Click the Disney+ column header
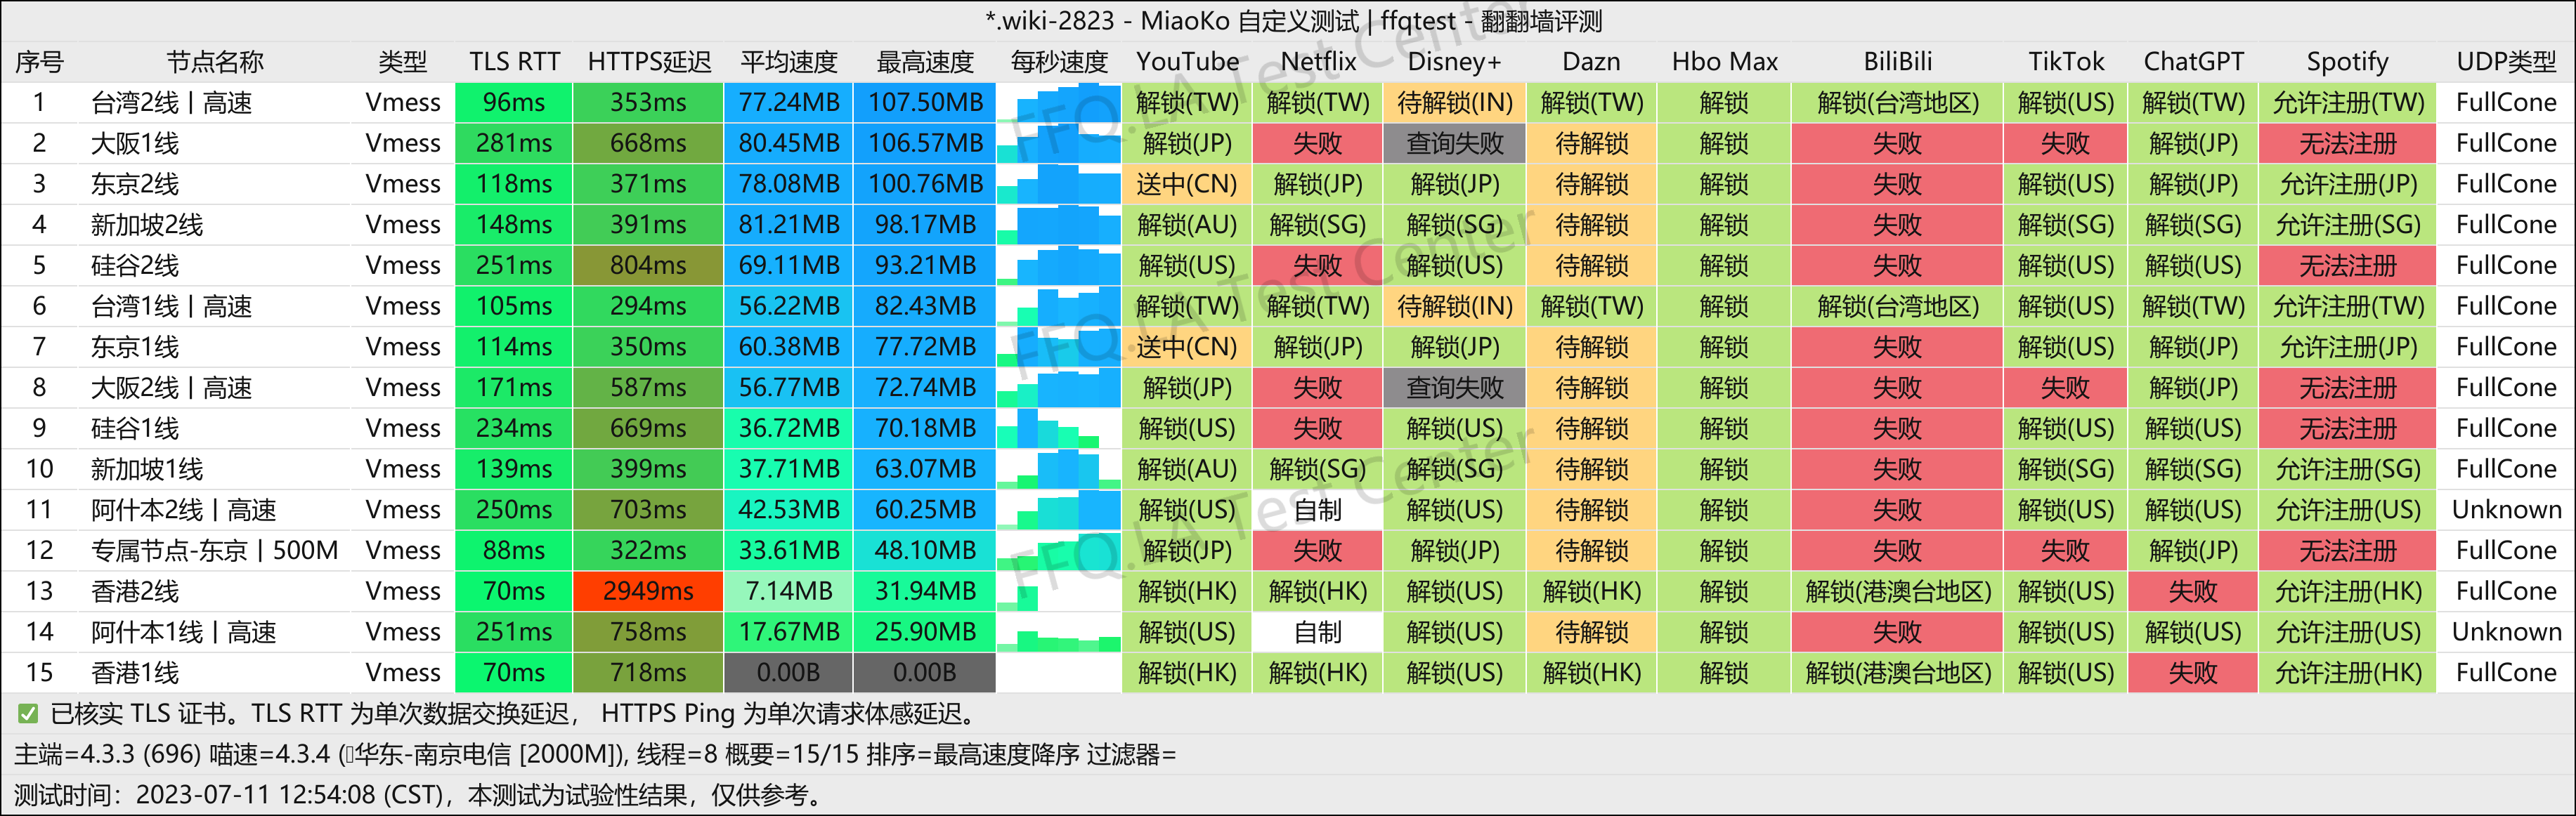Screen dimensions: 2576x816 tap(1455, 62)
